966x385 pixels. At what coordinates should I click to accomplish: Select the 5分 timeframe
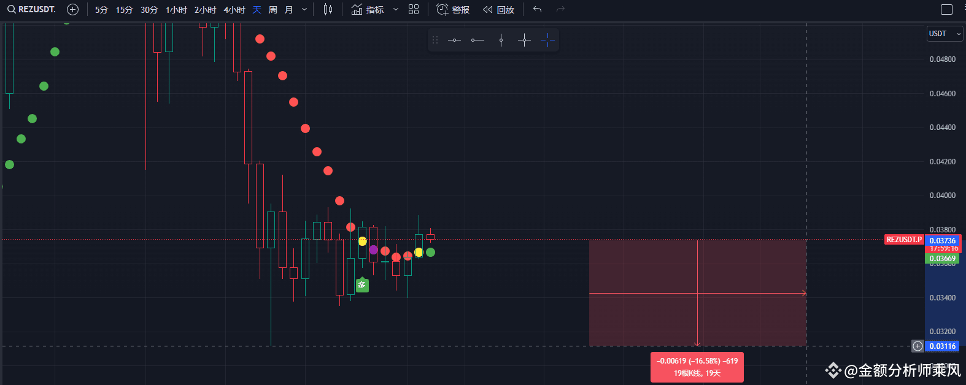tap(101, 10)
